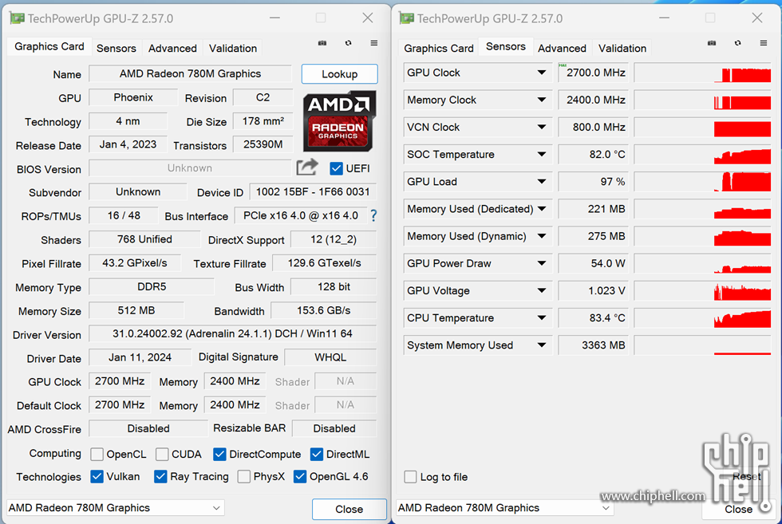Click the GPU Load history graph
The width and height of the screenshot is (782, 524).
tap(703, 182)
